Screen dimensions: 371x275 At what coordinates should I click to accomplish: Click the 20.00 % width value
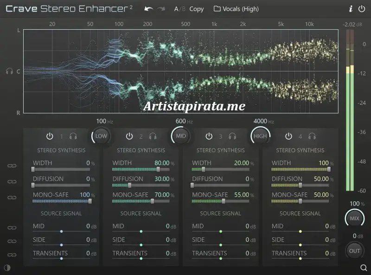coord(244,163)
